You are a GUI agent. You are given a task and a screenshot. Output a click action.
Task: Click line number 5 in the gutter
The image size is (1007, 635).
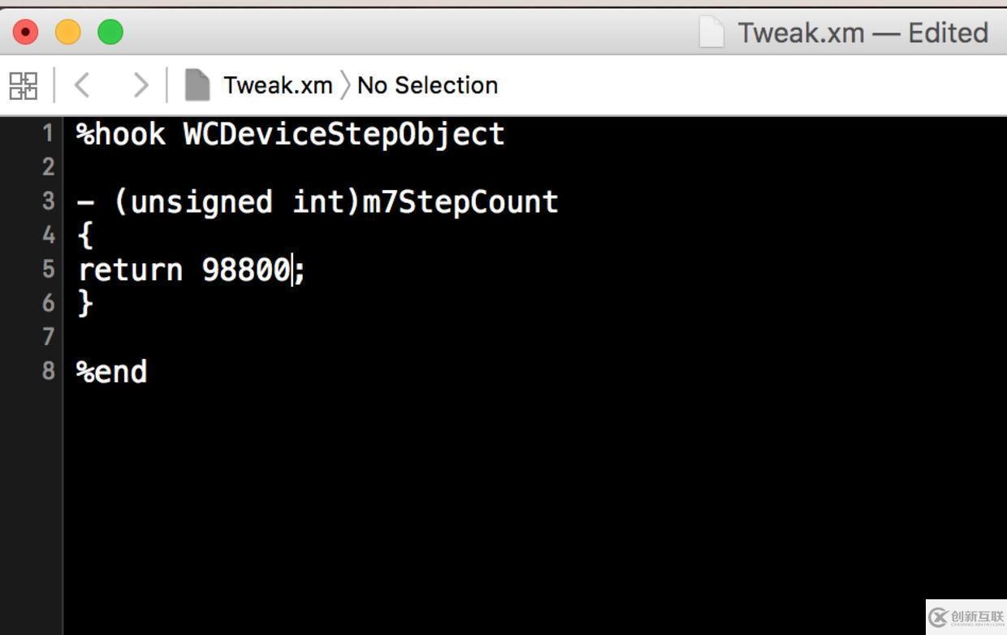click(48, 270)
